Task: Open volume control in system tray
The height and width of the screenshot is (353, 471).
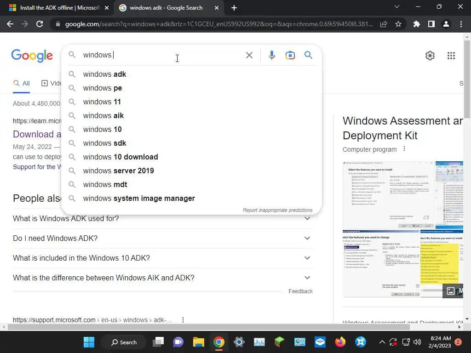Action: tap(417, 342)
